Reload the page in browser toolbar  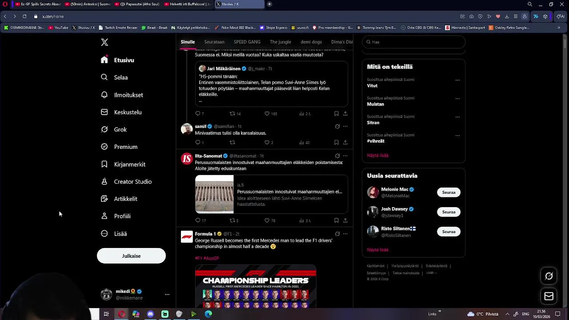pyautogui.click(x=24, y=16)
